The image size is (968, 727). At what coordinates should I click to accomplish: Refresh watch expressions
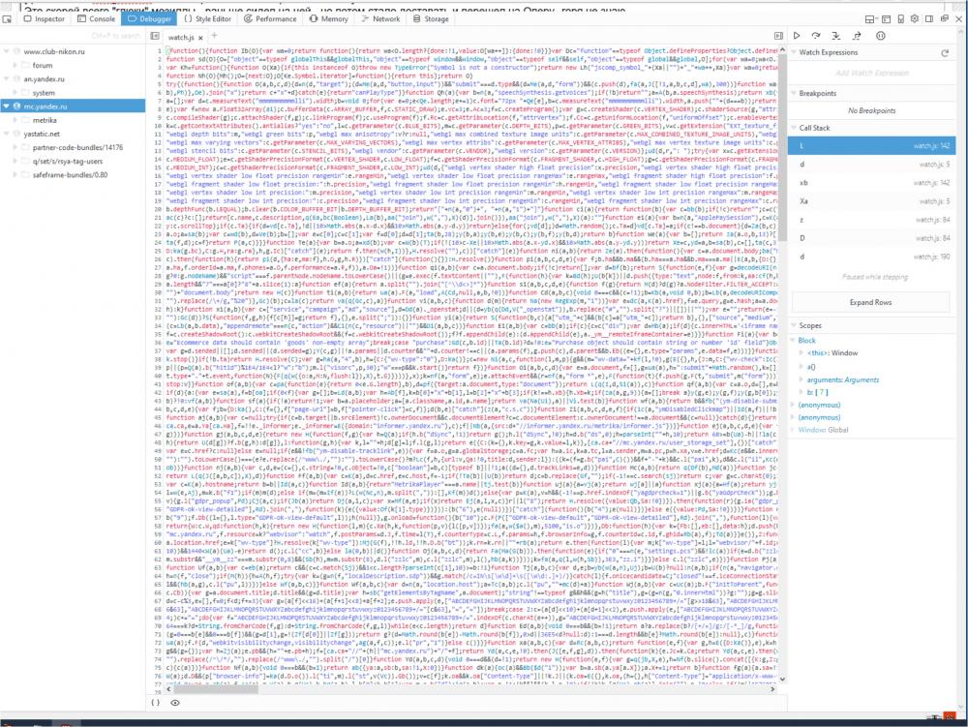(945, 53)
